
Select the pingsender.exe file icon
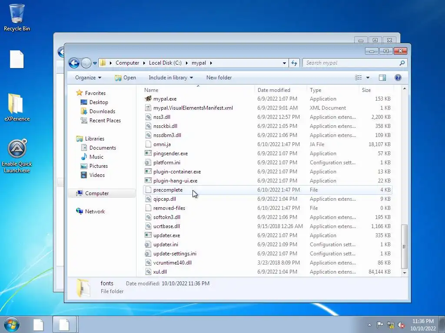coord(148,153)
